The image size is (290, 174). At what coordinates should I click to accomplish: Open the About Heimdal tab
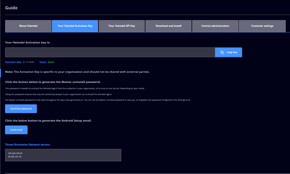(28, 26)
